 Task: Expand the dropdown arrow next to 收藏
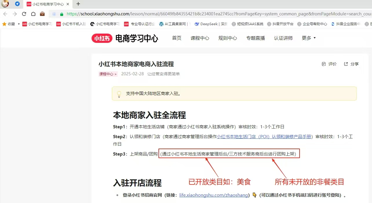point(19,24)
